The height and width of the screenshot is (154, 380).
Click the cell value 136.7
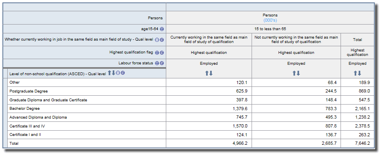(x=331, y=135)
